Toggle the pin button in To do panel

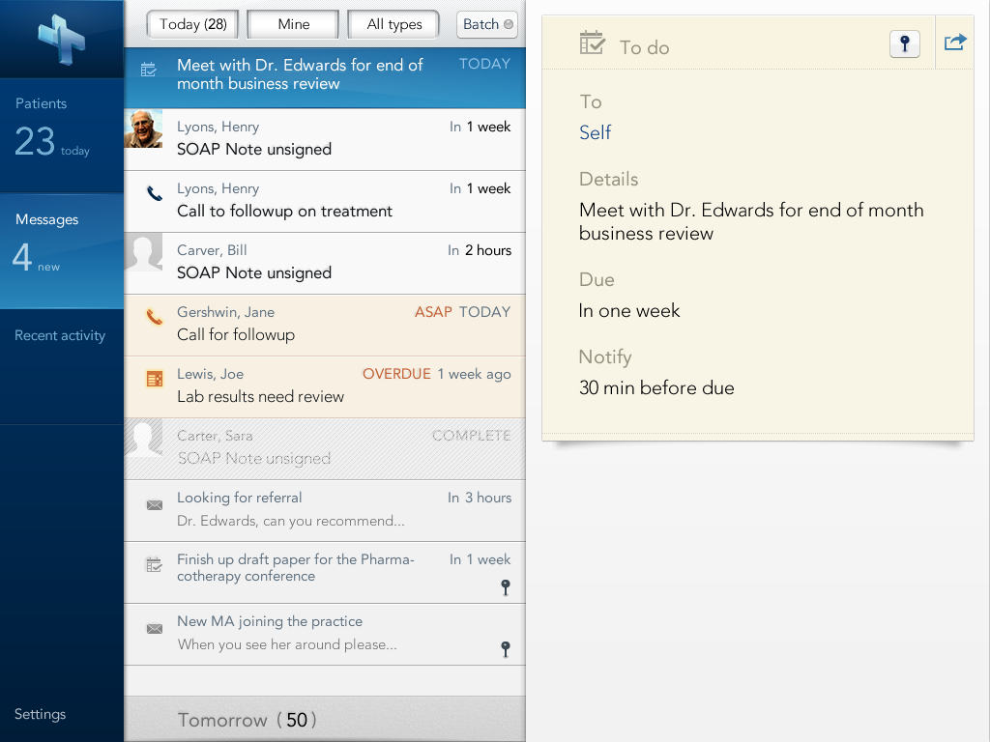(905, 43)
